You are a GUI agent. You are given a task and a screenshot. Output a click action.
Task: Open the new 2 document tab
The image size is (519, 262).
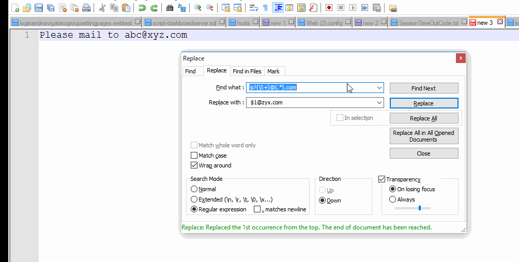[371, 23]
